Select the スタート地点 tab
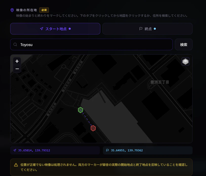206x176 pixels. click(x=55, y=29)
